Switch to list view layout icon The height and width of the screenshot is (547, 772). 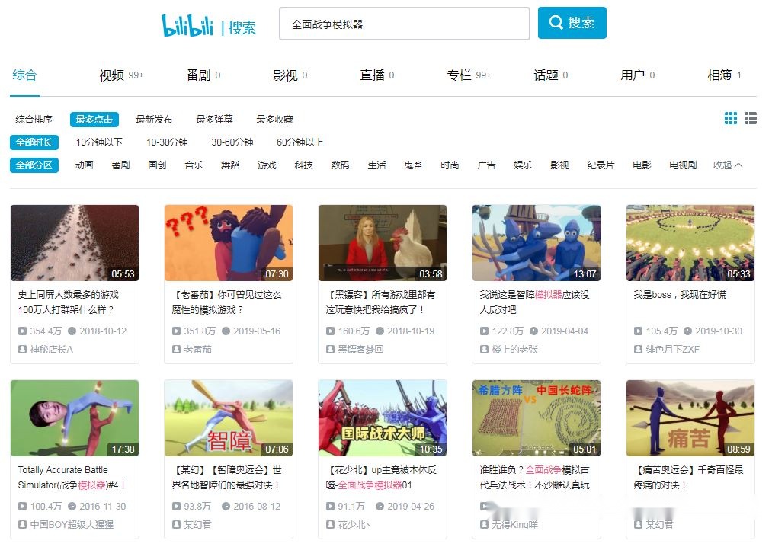751,118
